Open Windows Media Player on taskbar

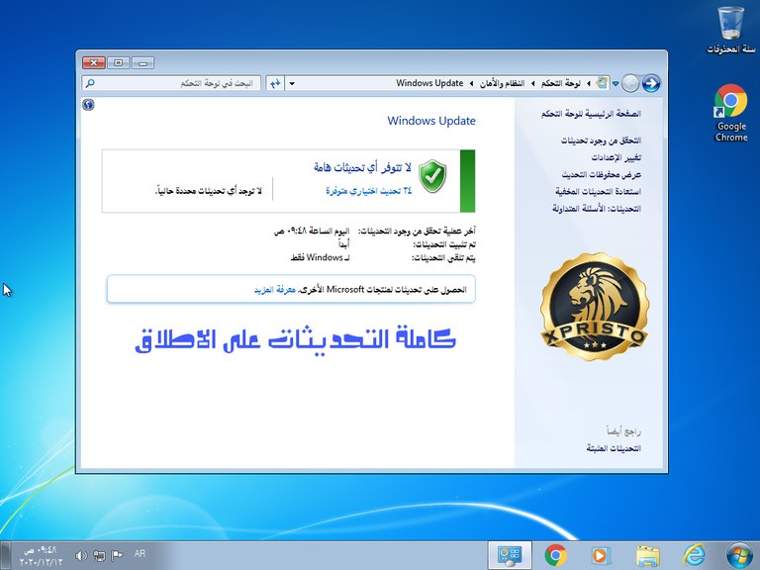601,555
